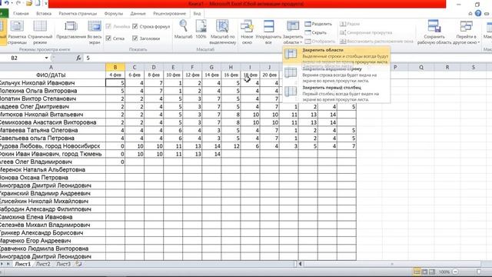Viewport: 492px width, 277px height.
Task: Open the Данные ribbon tab
Action: pos(138,14)
